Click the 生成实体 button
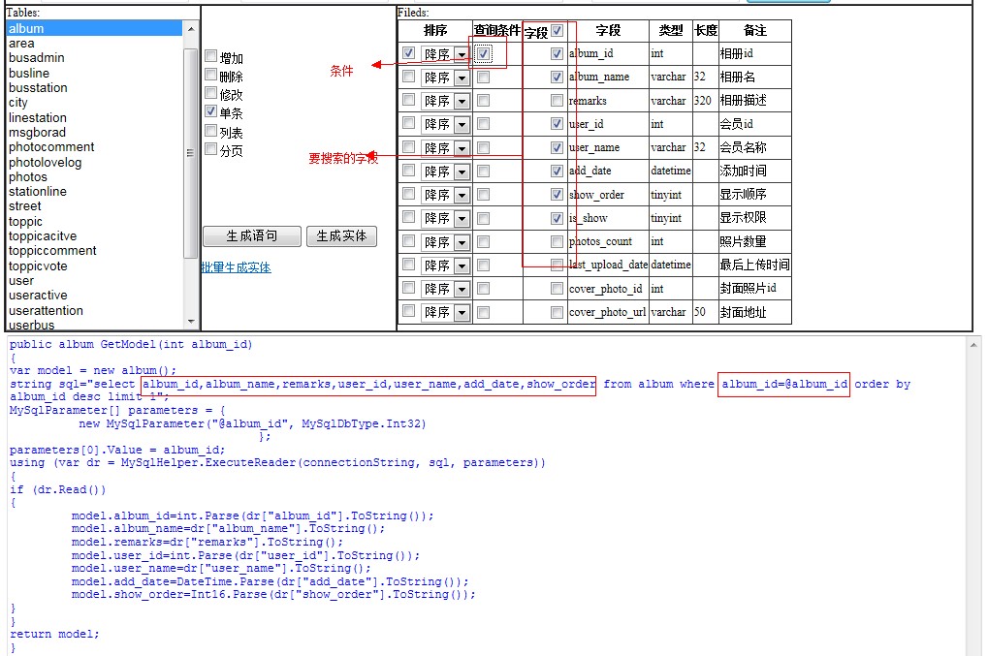Viewport: 988px width, 656px height. click(341, 236)
